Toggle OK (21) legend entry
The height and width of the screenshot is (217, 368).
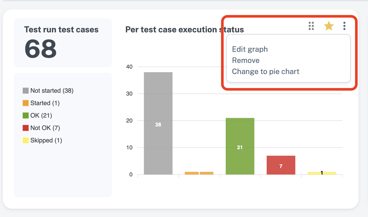coord(41,115)
